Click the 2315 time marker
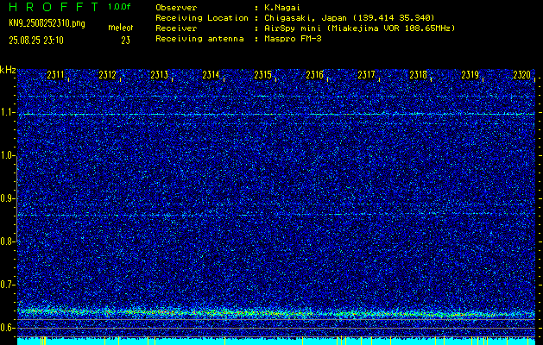The image size is (543, 345). pos(262,75)
